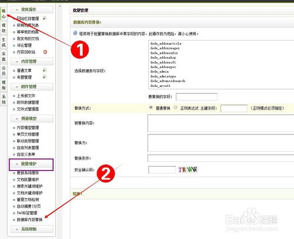
Task: Click the 7RWW captcha image to refresh
Action: [188, 170]
